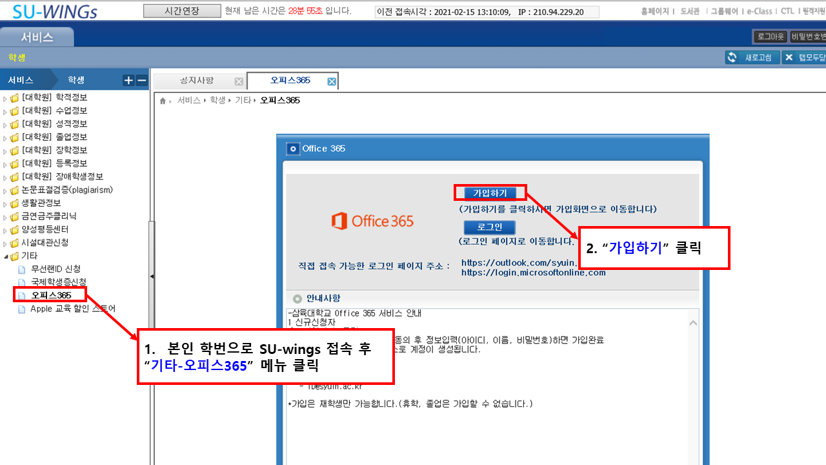Open the e-Class link
The height and width of the screenshot is (465, 826).
760,12
